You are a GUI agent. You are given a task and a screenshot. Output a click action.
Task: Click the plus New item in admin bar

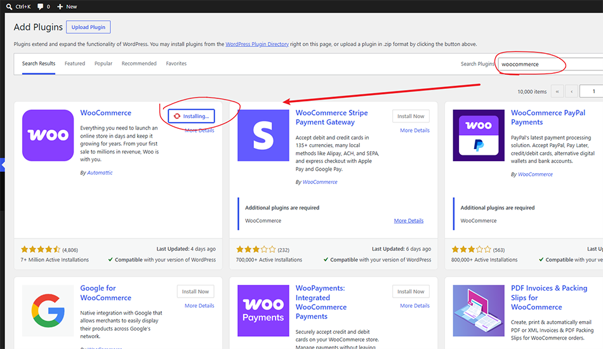point(67,6)
